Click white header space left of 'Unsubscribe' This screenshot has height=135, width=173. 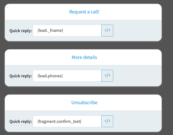(x=38, y=103)
